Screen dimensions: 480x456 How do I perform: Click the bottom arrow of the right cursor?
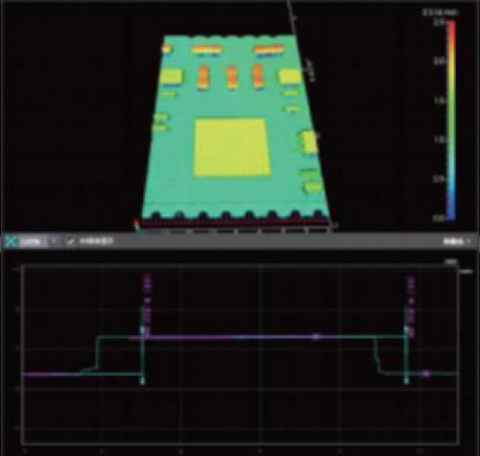click(406, 380)
